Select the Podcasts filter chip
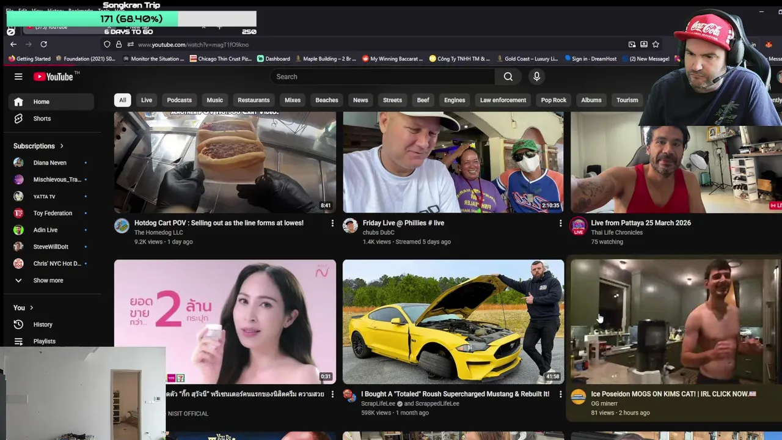782x440 pixels. (179, 100)
